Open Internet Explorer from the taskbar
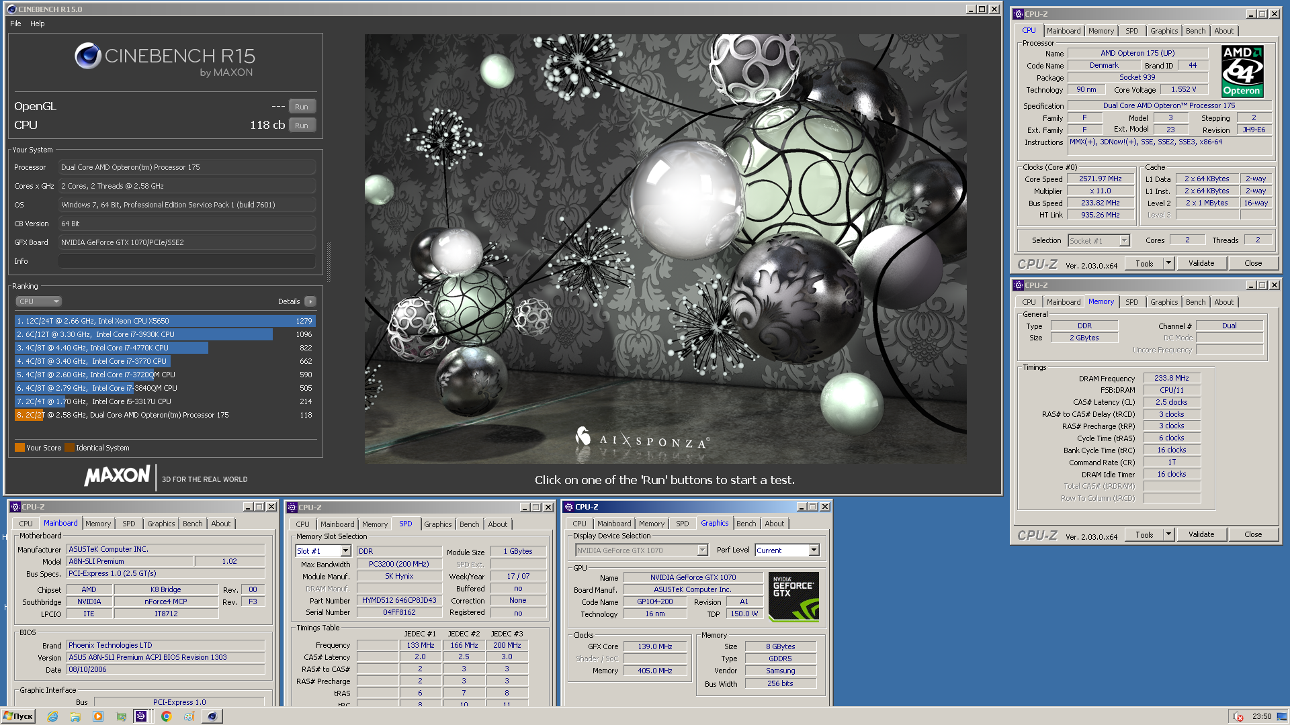 tap(52, 716)
